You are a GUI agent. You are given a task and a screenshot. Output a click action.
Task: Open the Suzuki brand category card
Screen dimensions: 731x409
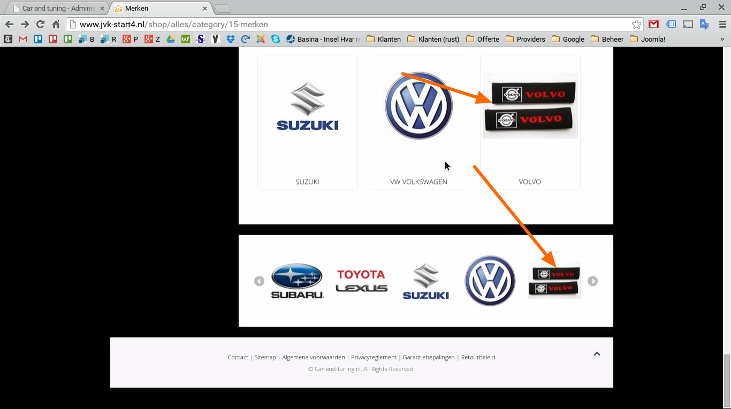308,122
